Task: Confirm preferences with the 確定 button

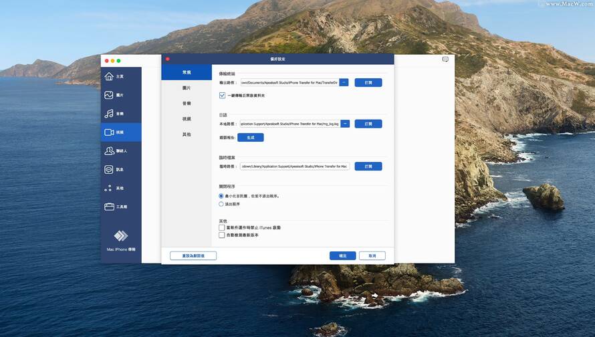Action: click(343, 256)
